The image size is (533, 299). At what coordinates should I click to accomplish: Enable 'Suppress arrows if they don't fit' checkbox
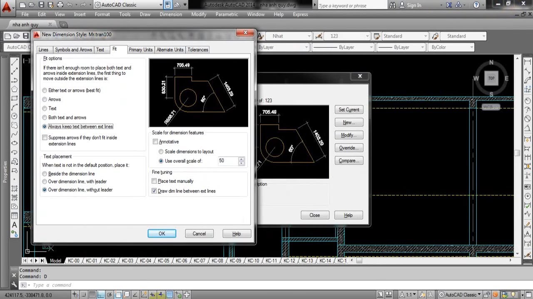coord(45,137)
